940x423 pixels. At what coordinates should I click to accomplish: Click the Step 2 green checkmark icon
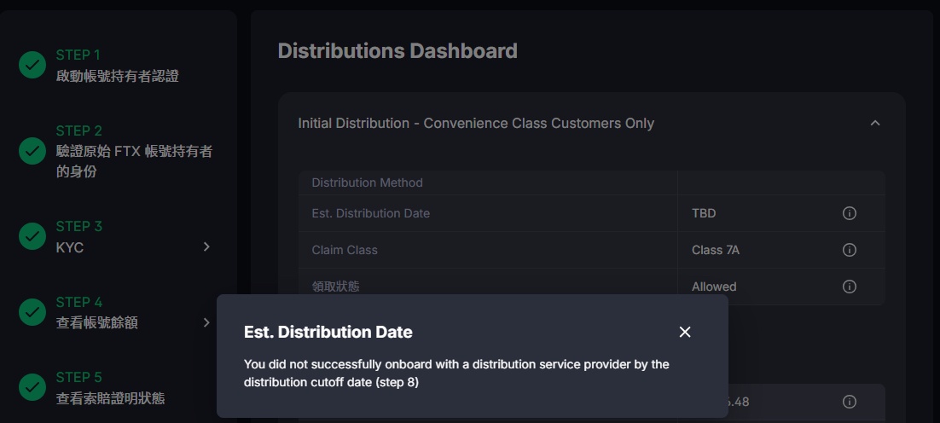pos(32,151)
